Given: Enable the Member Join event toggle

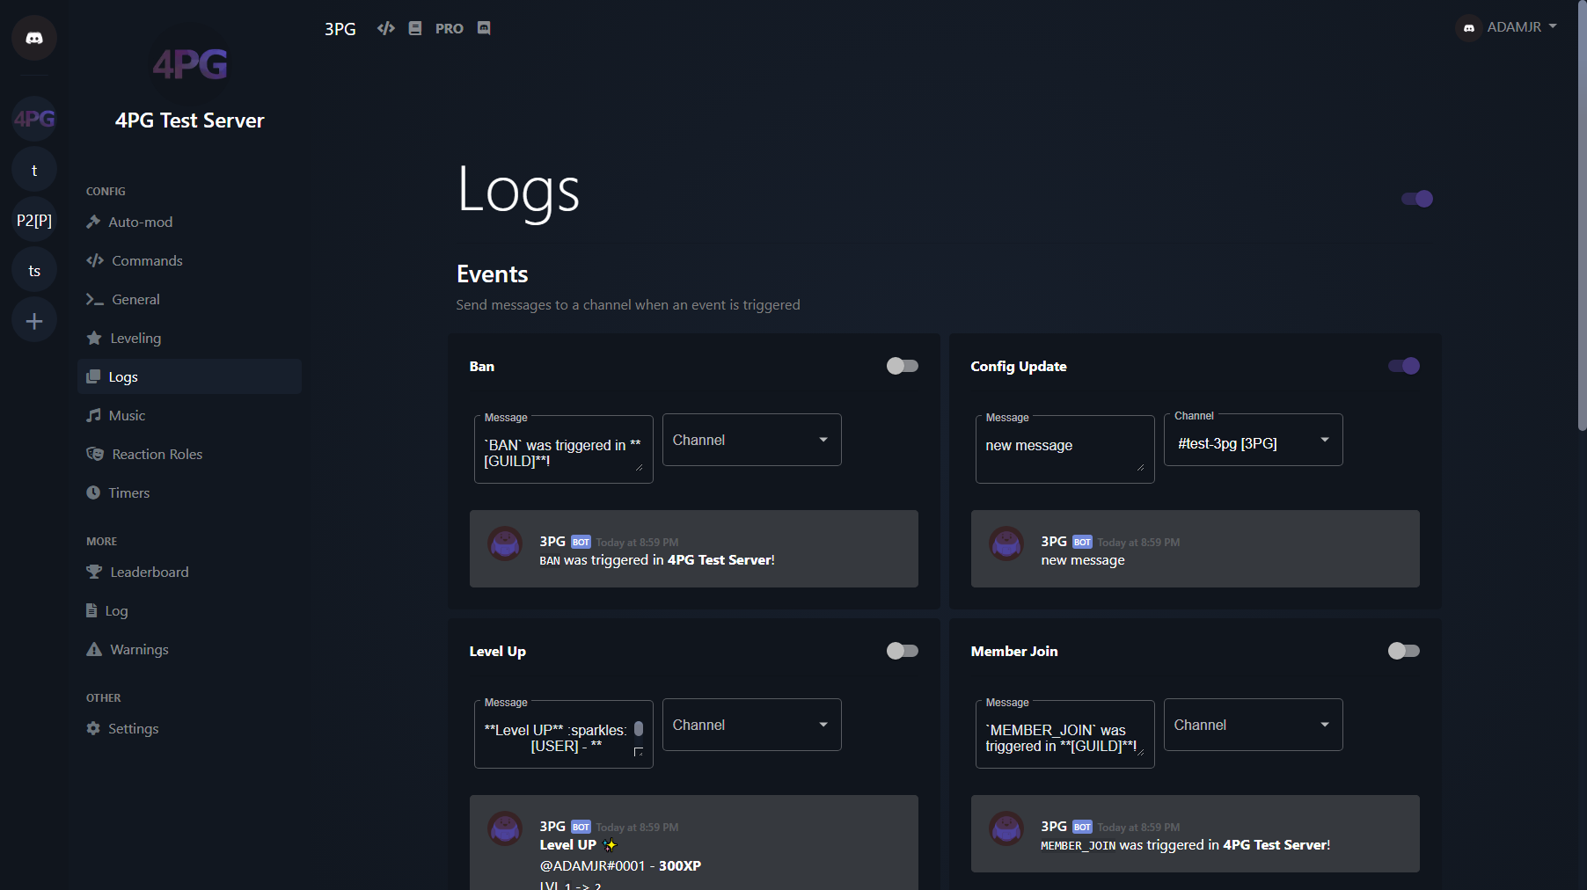Looking at the screenshot, I should tap(1403, 651).
